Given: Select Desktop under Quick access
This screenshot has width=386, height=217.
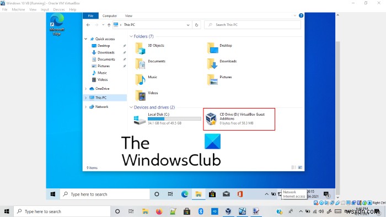Looking at the screenshot, I should tap(104, 46).
